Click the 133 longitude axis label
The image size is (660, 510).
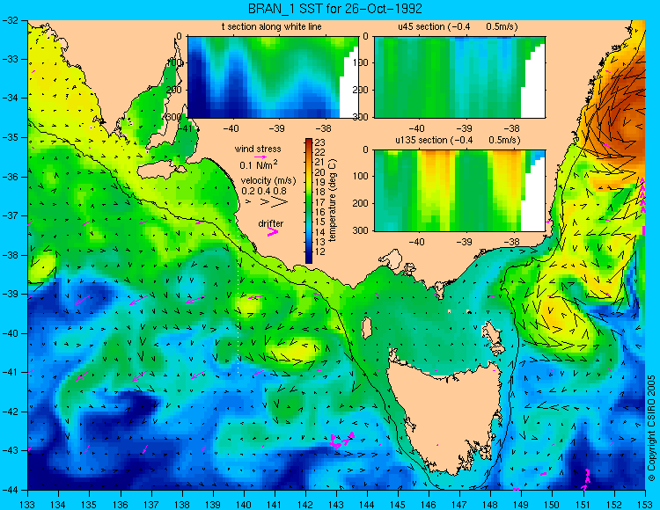tap(27, 505)
